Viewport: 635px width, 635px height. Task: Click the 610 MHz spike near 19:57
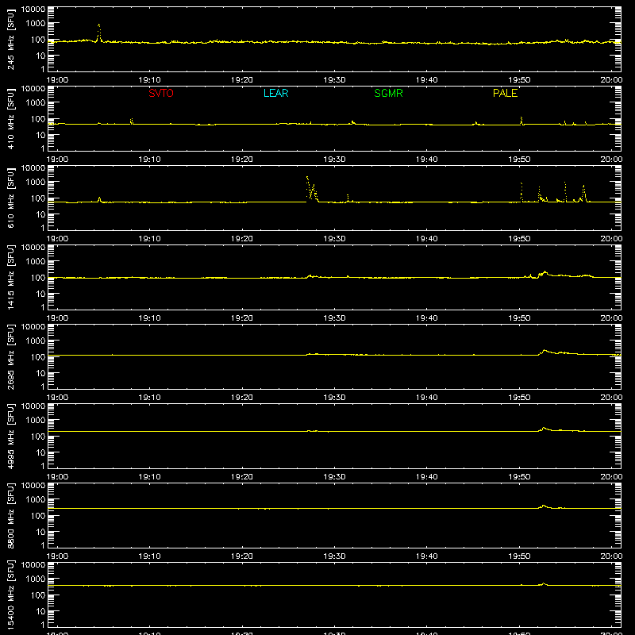[x=583, y=193]
